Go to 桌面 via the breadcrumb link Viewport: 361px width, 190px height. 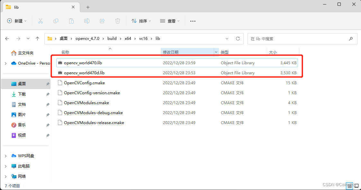point(63,38)
